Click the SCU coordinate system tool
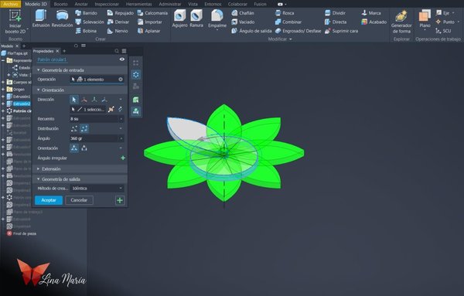This screenshot has height=296, width=464. coord(443,31)
